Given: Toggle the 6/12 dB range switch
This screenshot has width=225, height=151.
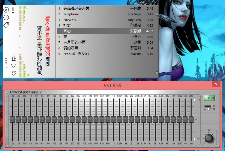Looking at the screenshot, I should (207, 106).
